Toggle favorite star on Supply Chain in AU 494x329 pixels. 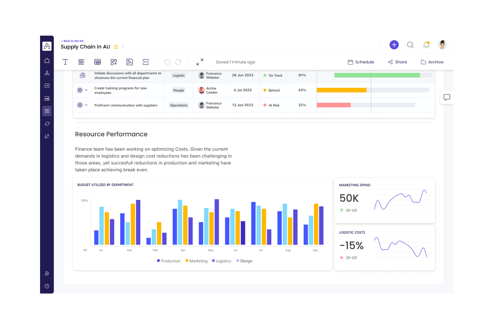(x=115, y=47)
